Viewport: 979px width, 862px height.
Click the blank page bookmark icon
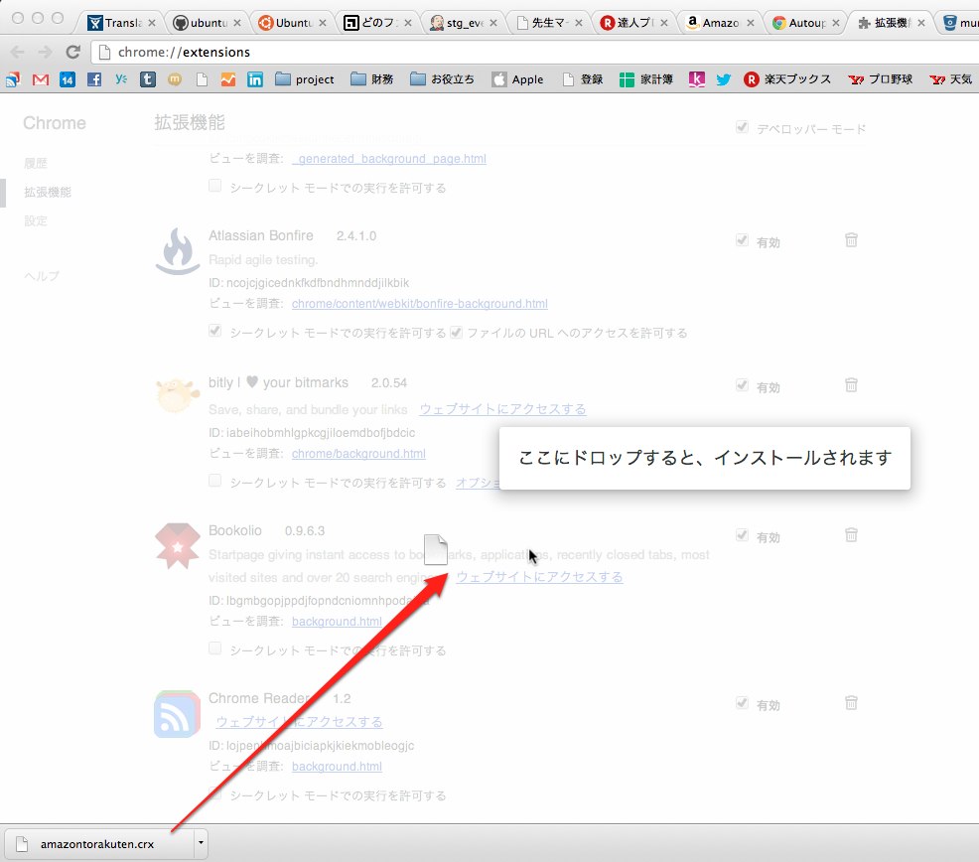[x=202, y=79]
